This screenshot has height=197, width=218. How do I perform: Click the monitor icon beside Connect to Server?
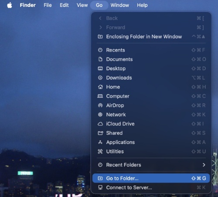[x=100, y=187]
